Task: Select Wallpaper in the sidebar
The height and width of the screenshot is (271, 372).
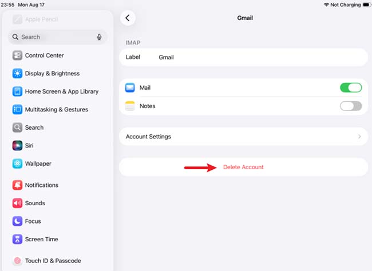Action: [x=38, y=164]
